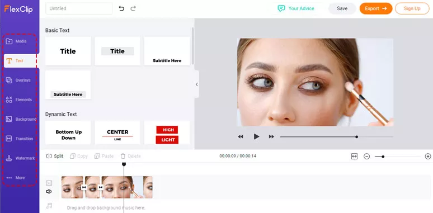
Task: Select the Text sidebar tab
Action: 20,61
